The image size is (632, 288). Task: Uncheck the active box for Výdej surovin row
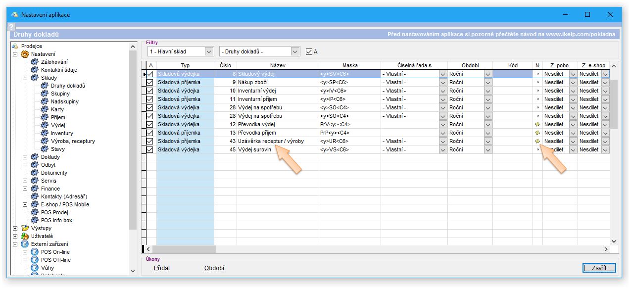[150, 149]
